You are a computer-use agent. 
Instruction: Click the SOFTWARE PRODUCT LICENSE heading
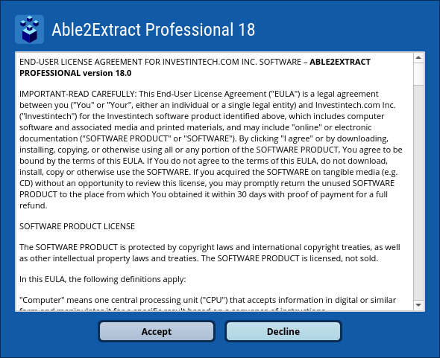[x=77, y=226]
